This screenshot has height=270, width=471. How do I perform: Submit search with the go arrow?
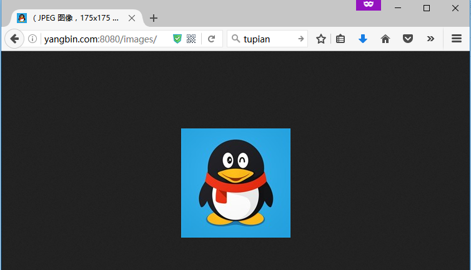300,39
